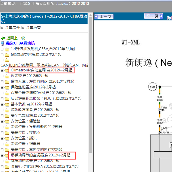Click the 菜单折叠 collapse-all icon
This screenshot has height=172, width=172.
coord(23,27)
